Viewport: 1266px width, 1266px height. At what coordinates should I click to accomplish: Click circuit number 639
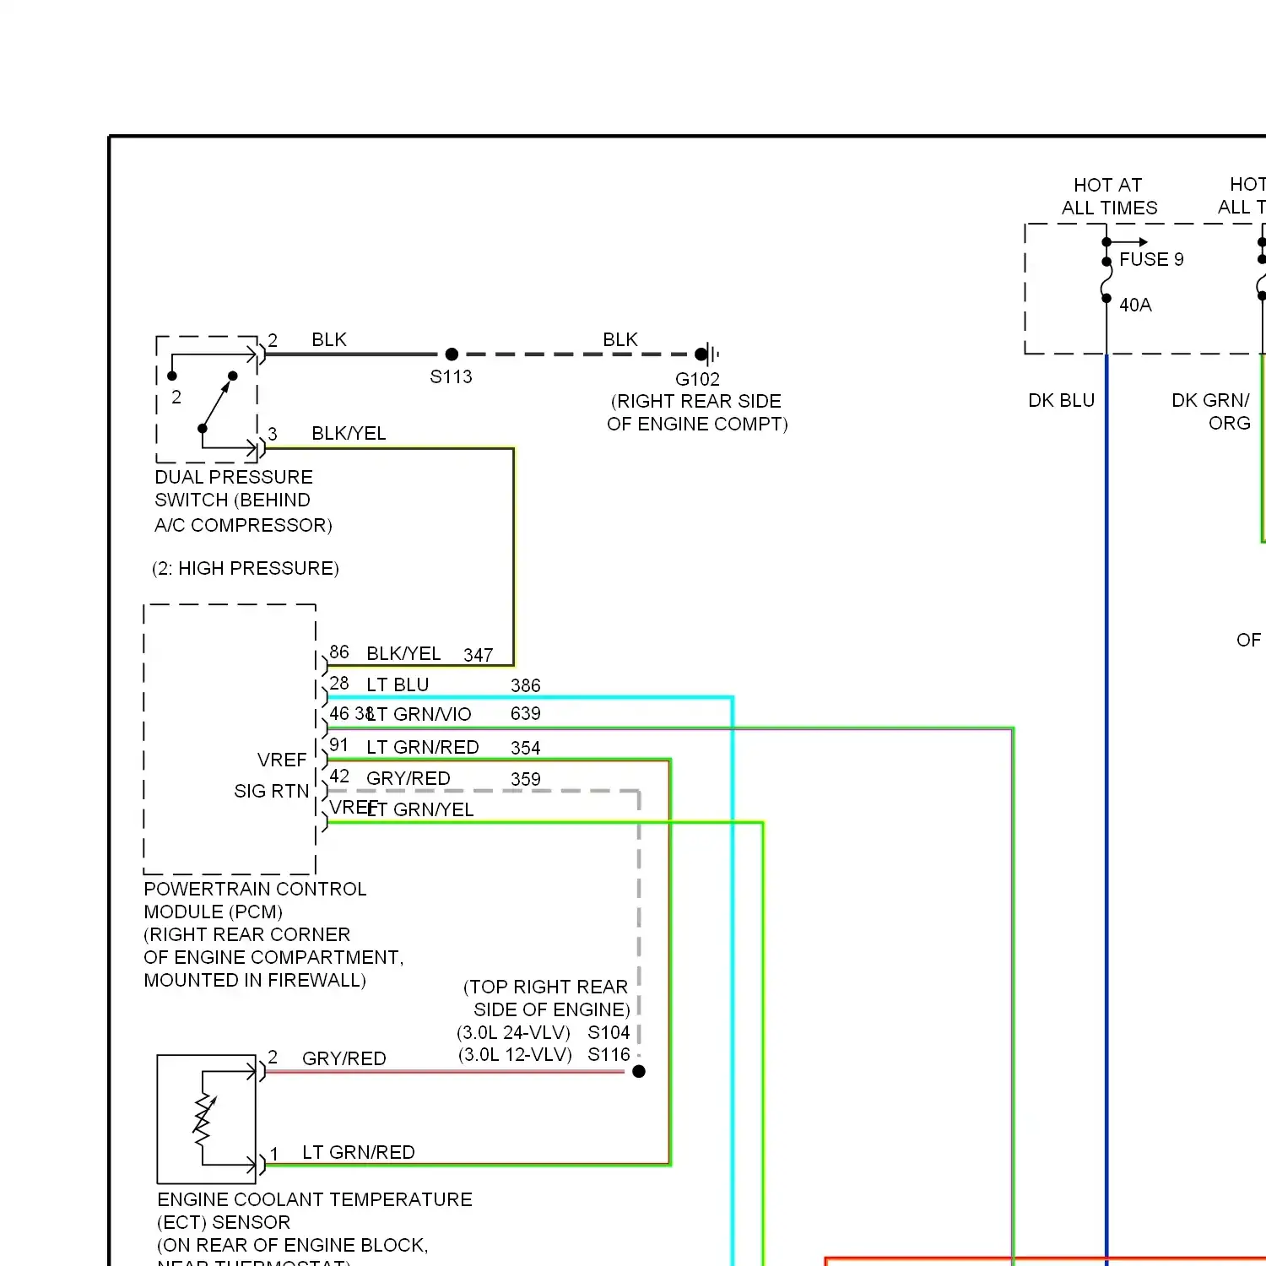pyautogui.click(x=525, y=714)
